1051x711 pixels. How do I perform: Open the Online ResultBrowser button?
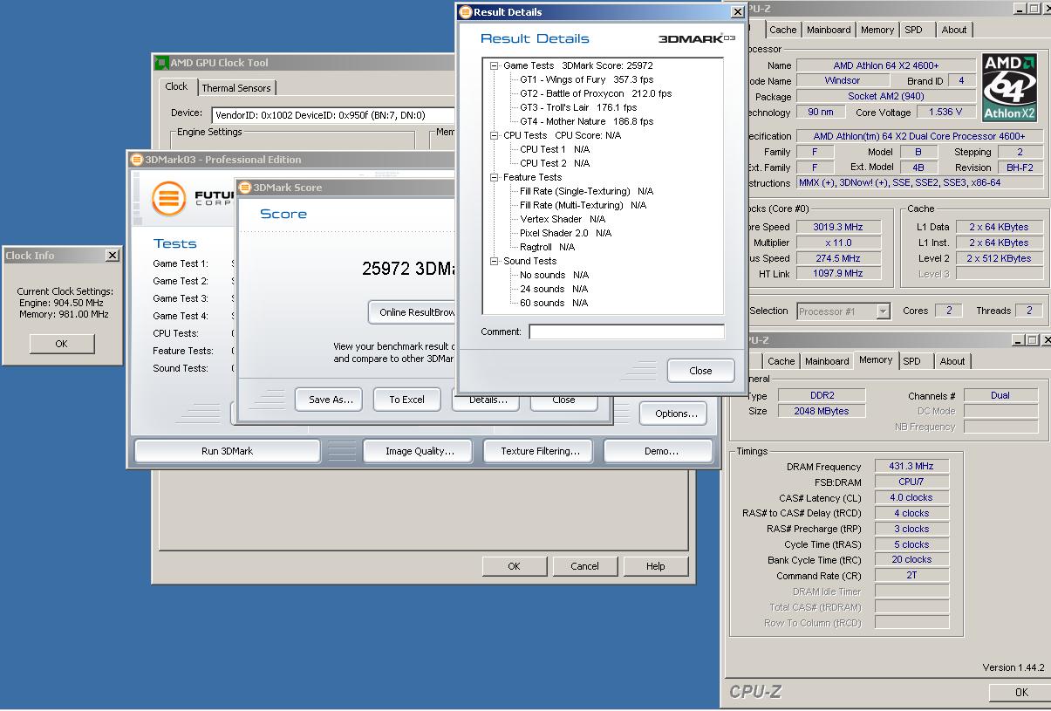pos(412,312)
